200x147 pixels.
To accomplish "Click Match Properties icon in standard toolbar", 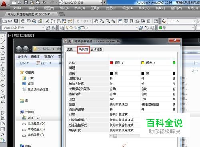I will pos(70,21).
